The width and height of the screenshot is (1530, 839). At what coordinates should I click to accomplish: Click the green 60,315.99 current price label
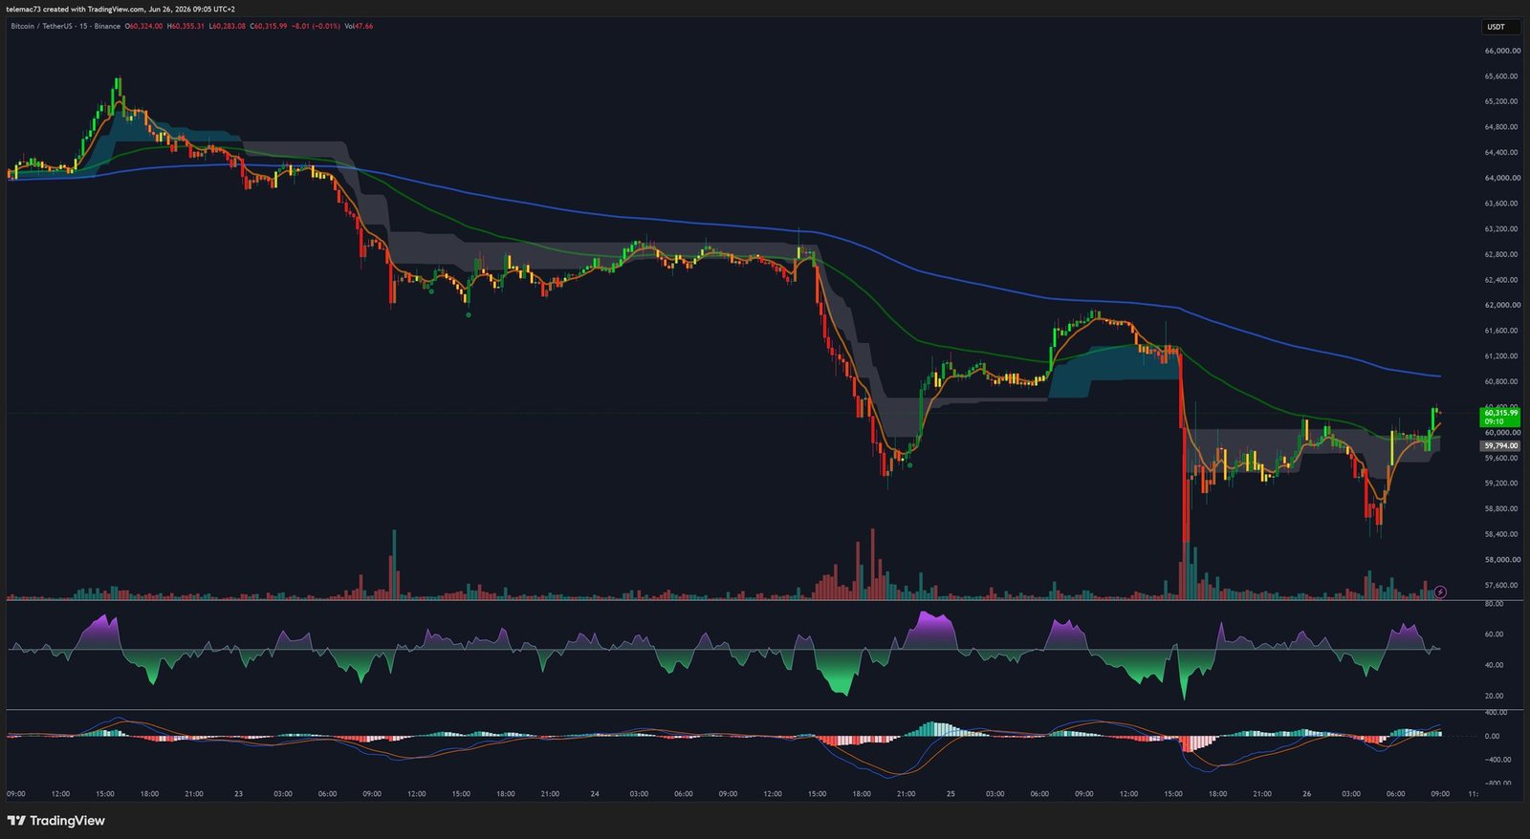(1499, 417)
